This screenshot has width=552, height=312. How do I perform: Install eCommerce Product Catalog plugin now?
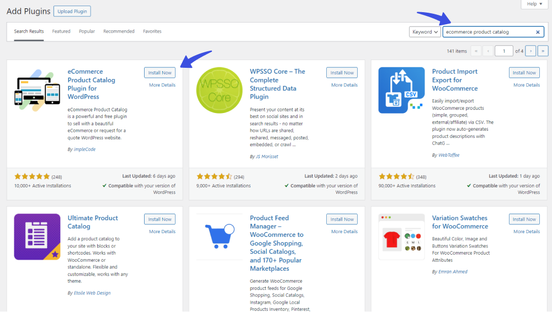160,72
